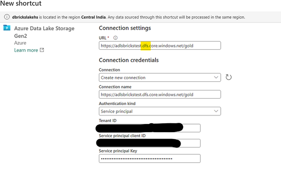The height and width of the screenshot is (180, 281).
Task: Click the external link icon beside Learn more
Action: coord(42,50)
